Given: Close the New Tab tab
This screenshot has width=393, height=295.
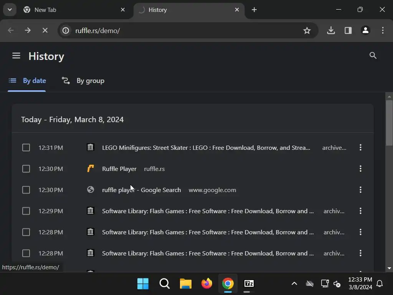Looking at the screenshot, I should coord(123,10).
